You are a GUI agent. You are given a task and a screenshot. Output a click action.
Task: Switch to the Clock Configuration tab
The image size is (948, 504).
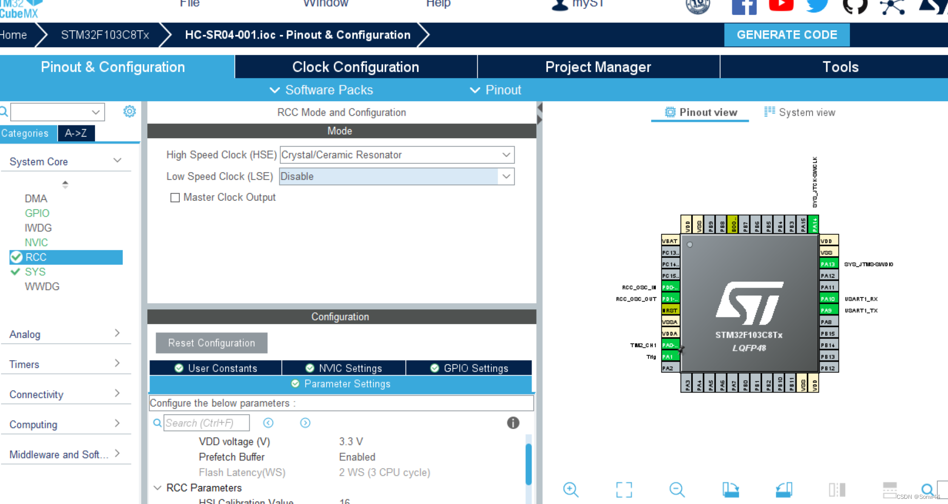pyautogui.click(x=356, y=67)
